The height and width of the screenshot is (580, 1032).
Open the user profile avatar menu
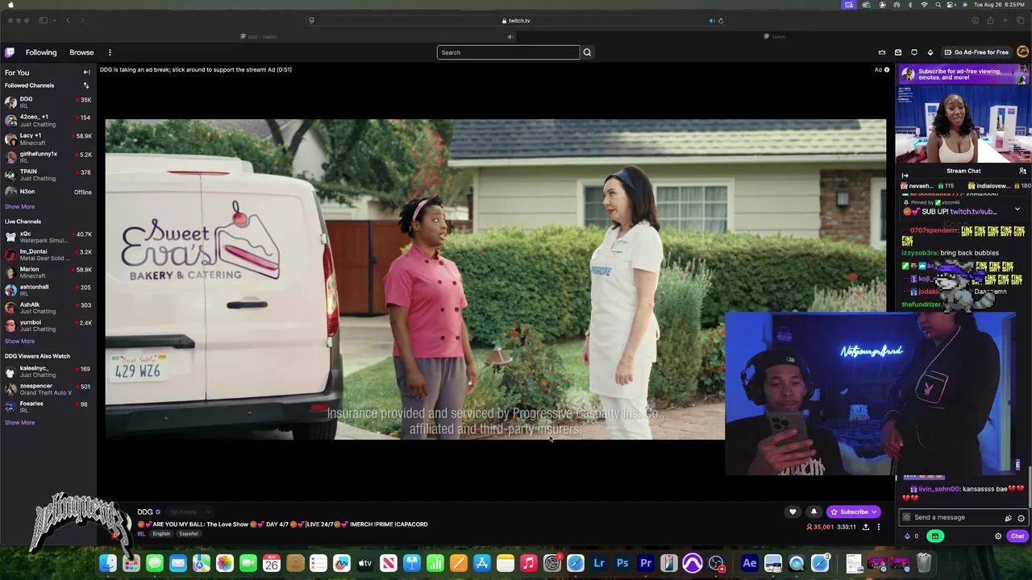pos(1022,52)
